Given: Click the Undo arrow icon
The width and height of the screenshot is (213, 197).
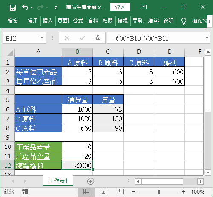Looking at the screenshot, I should coord(25,7).
